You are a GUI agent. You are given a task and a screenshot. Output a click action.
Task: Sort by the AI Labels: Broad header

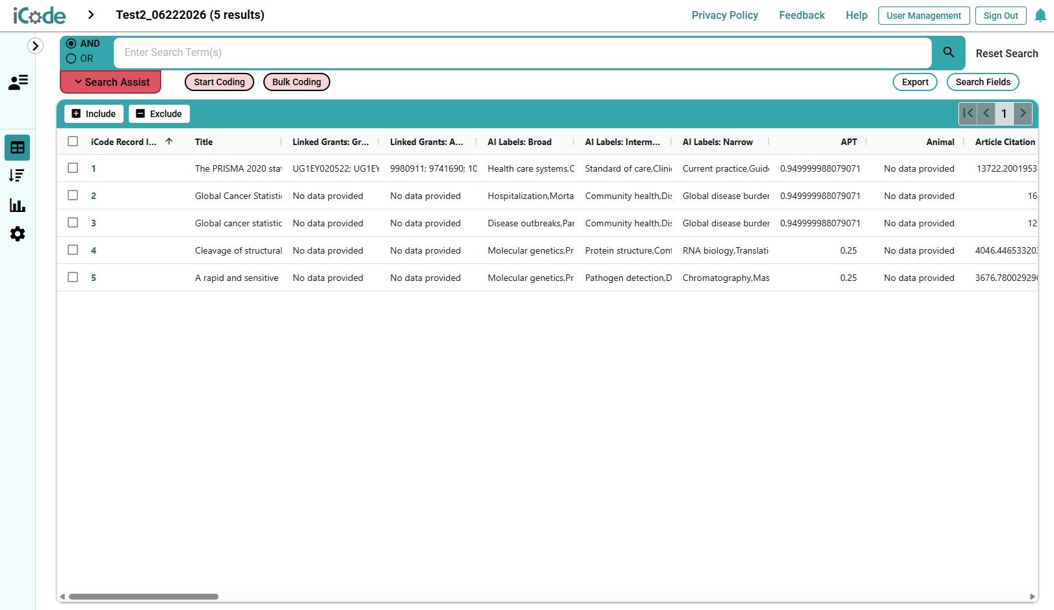pos(520,142)
